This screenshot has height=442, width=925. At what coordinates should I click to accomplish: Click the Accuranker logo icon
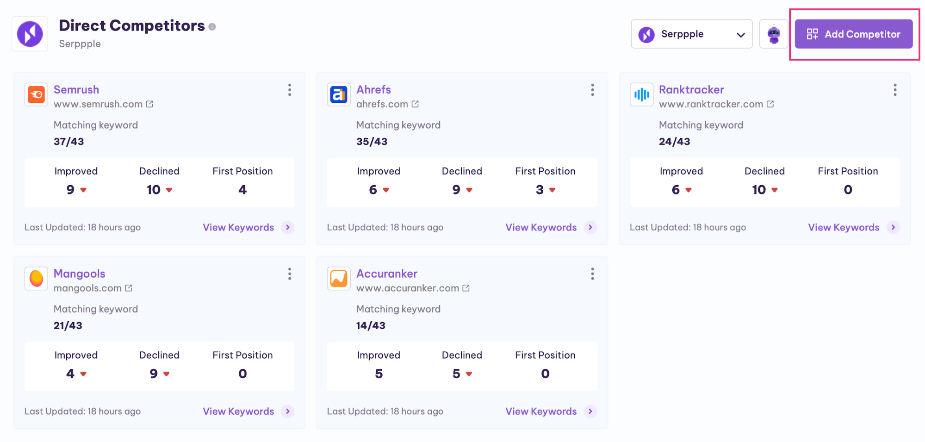point(339,279)
